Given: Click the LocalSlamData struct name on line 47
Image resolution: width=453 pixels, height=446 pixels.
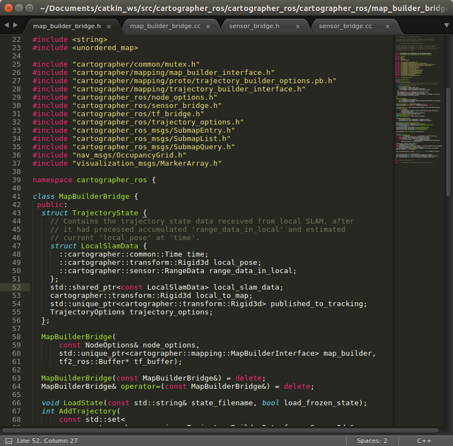Looking at the screenshot, I should pyautogui.click(x=109, y=246).
